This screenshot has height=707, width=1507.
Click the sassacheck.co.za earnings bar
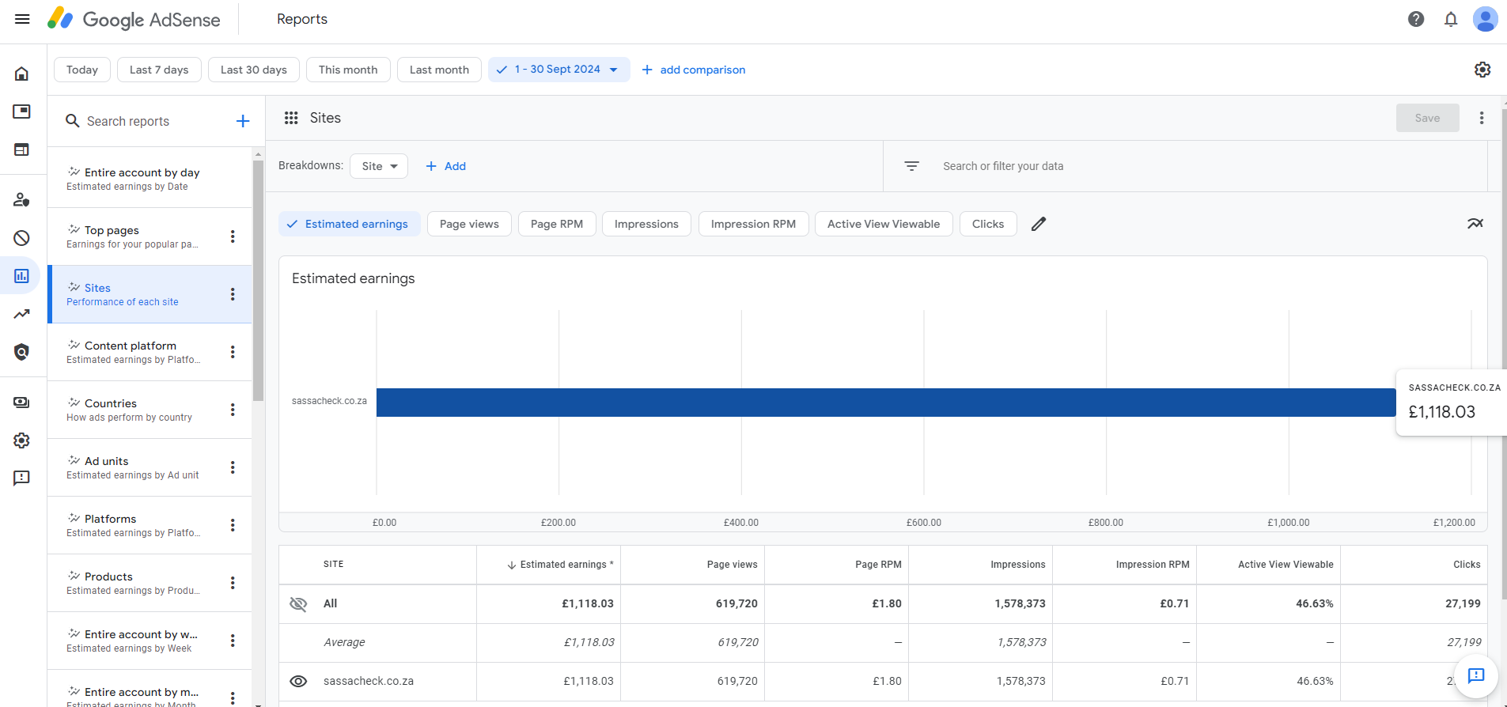coord(886,403)
